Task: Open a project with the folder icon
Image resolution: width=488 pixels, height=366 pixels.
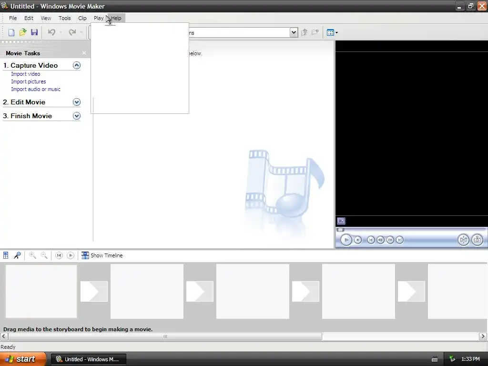Action: point(23,32)
